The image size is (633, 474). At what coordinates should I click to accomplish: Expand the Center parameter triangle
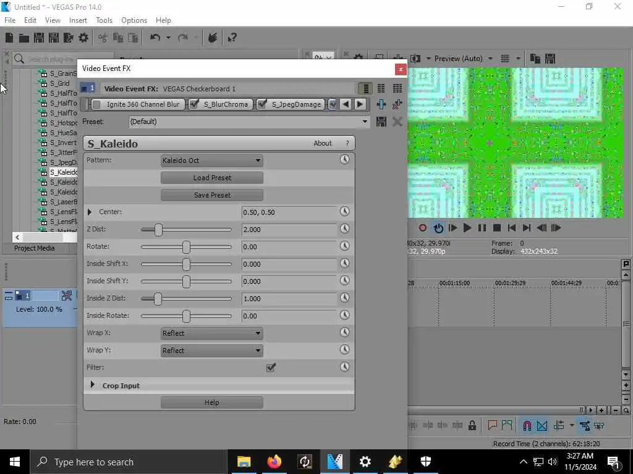[x=90, y=212]
